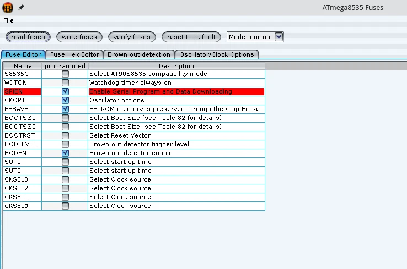Uncheck the EESAVE fuse checkbox

click(65, 109)
